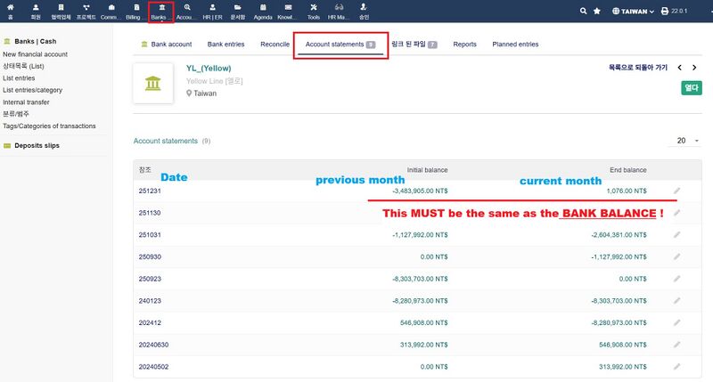Click the printer icon near version number
The image size is (713, 382).
coord(665,11)
